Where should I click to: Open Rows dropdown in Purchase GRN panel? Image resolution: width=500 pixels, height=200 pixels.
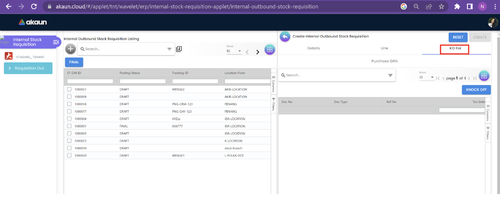point(427,77)
